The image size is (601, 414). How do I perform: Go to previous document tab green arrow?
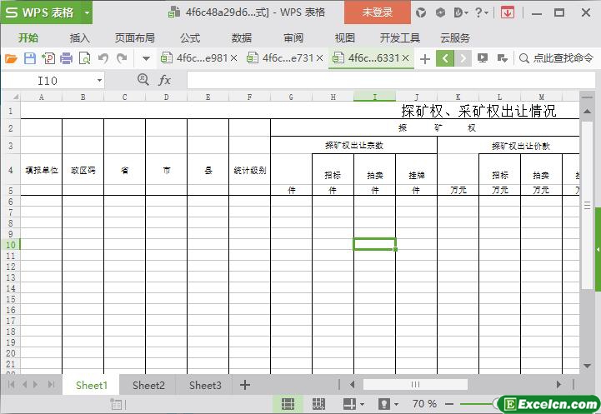point(445,58)
